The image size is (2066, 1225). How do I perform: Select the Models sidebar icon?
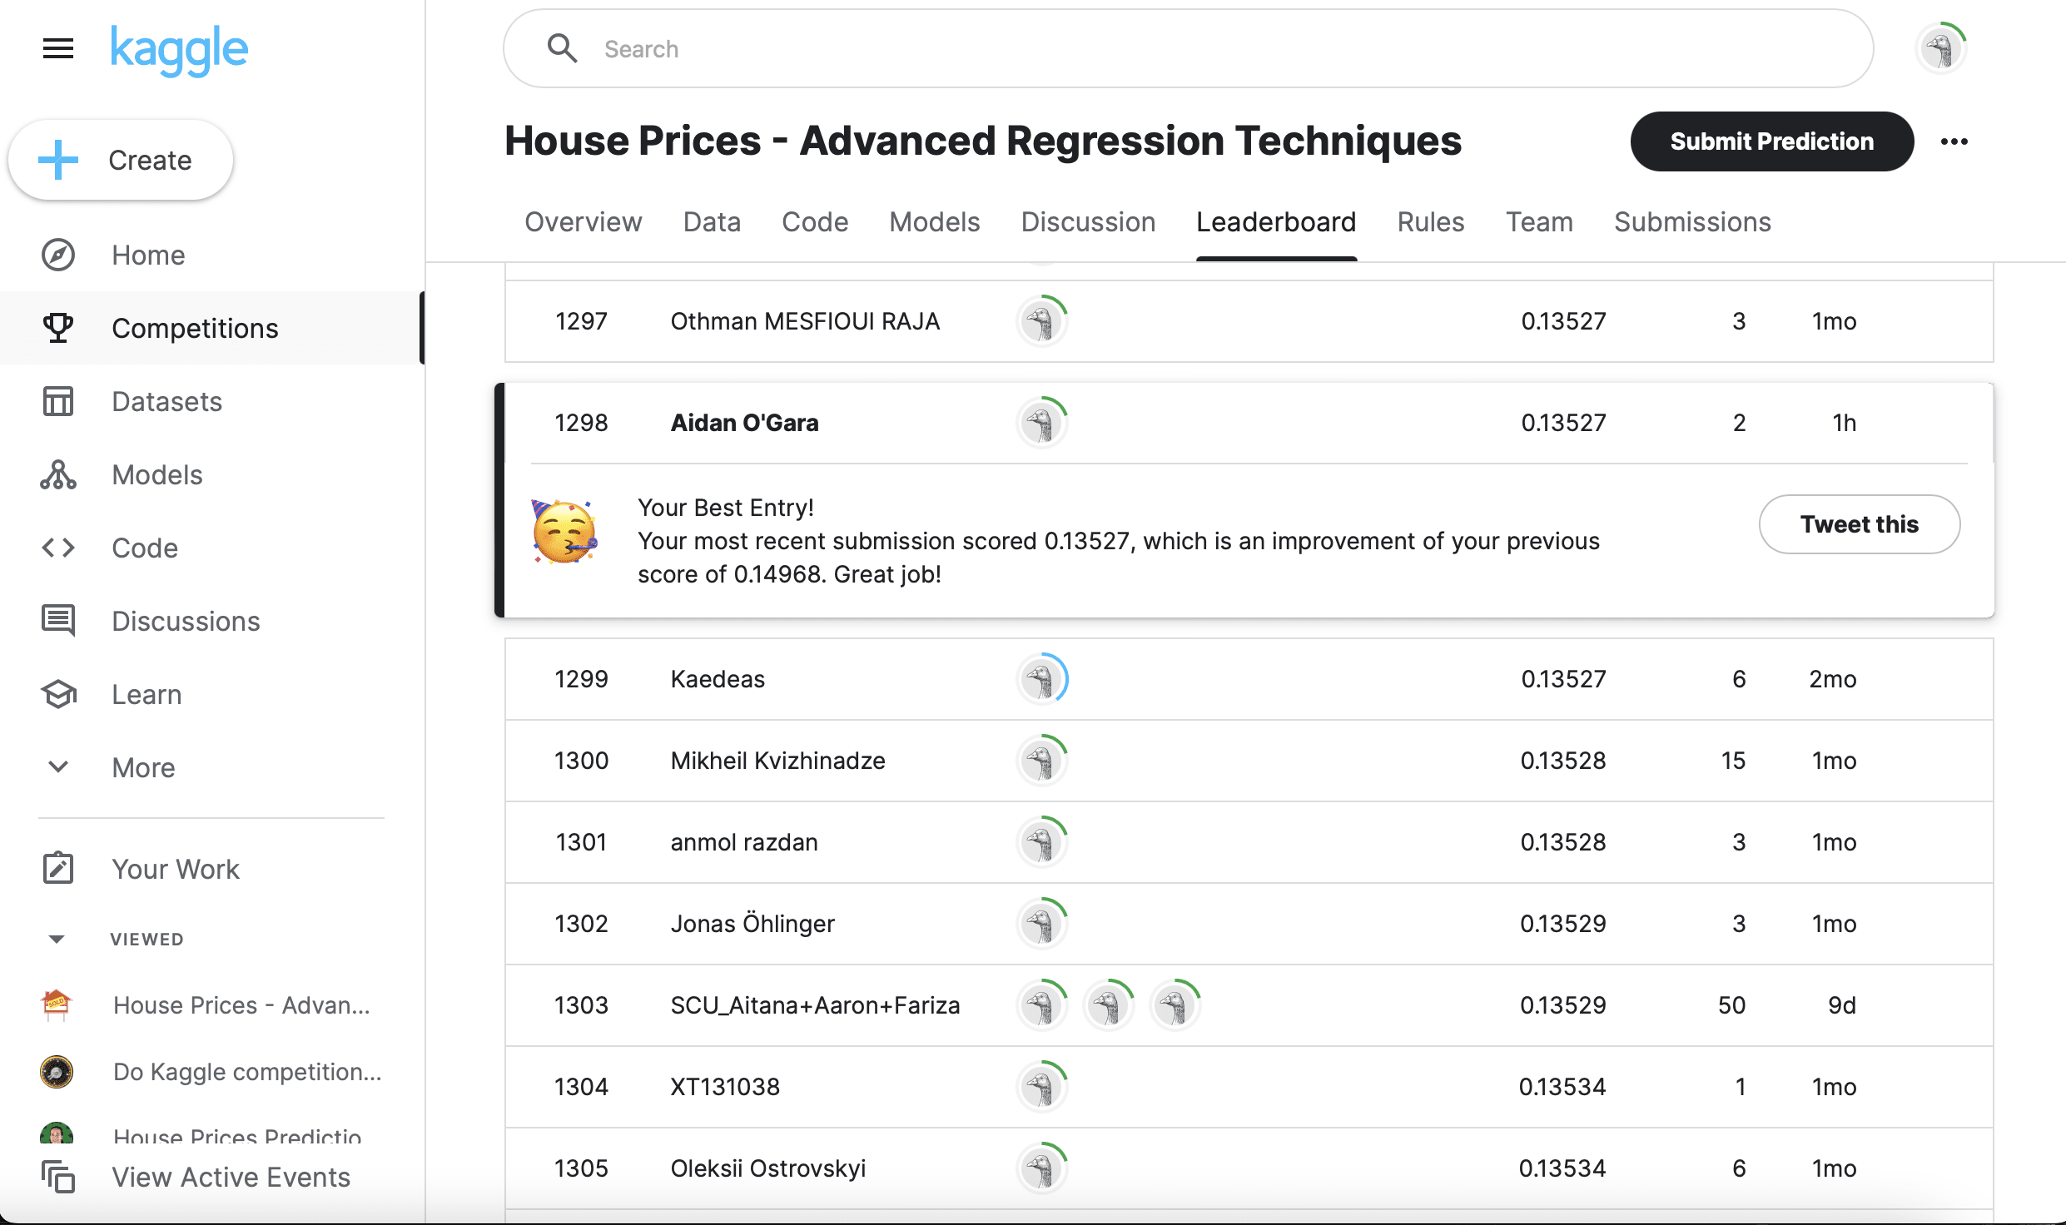tap(57, 474)
